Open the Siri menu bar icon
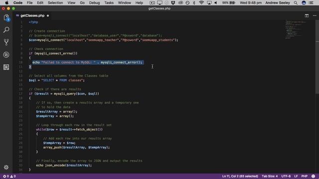The height and width of the screenshot is (179, 319). click(x=304, y=3)
